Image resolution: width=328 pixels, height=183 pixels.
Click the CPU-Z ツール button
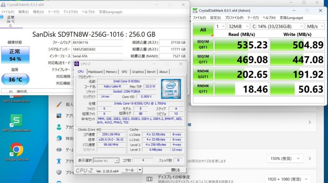coord(129,170)
